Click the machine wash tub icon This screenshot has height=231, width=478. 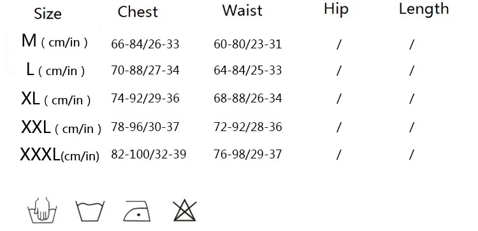(90, 211)
